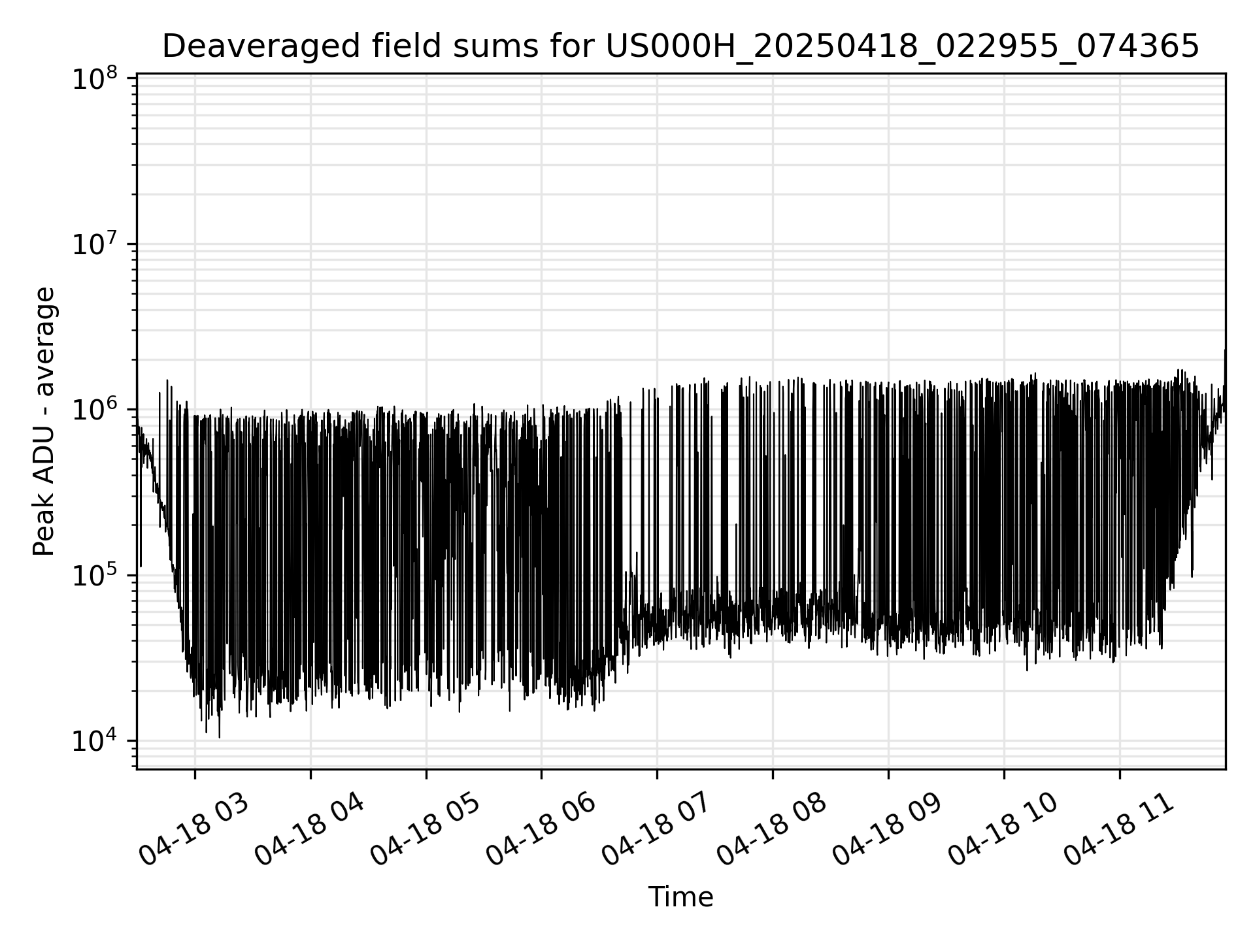
Task: Click the '04-18 09' tick label
Action: click(x=888, y=830)
